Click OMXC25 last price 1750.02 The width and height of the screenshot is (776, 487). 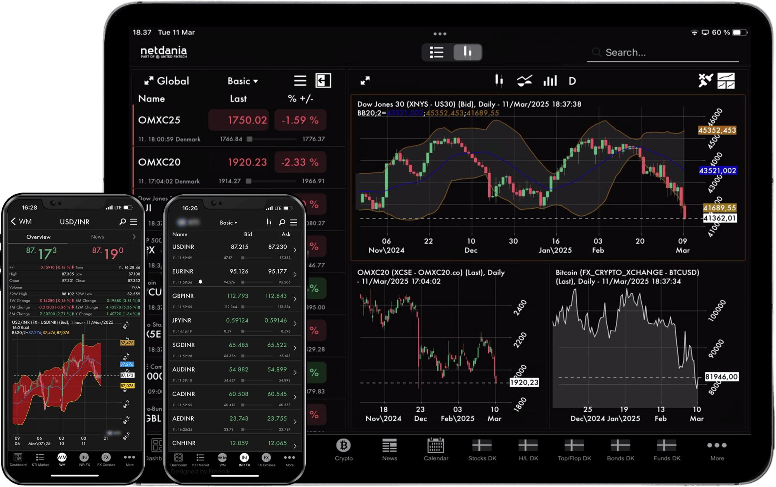(239, 120)
